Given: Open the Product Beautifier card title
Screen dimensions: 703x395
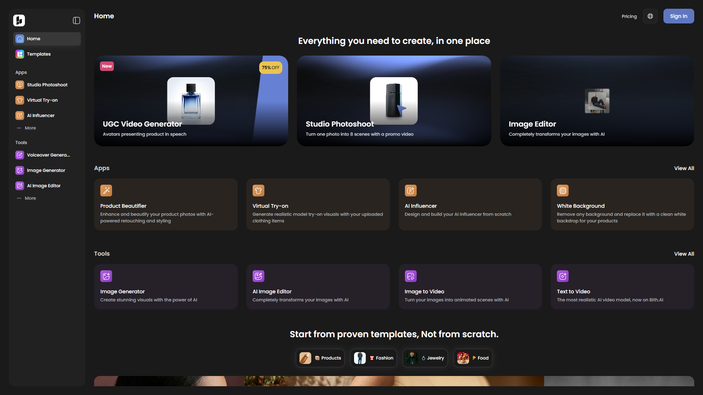Looking at the screenshot, I should click(x=123, y=206).
